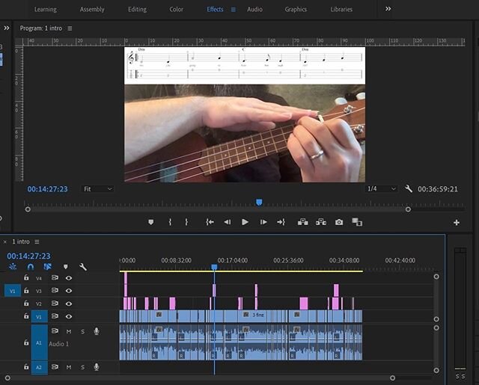Open the Effects workspace menu icon
The width and height of the screenshot is (479, 385).
234,10
